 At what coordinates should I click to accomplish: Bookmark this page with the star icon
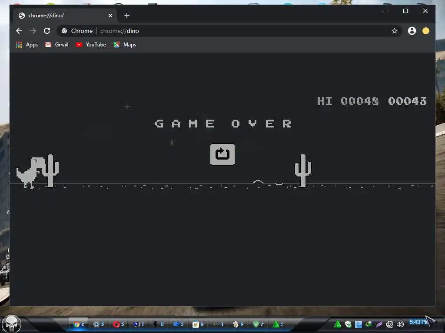394,31
